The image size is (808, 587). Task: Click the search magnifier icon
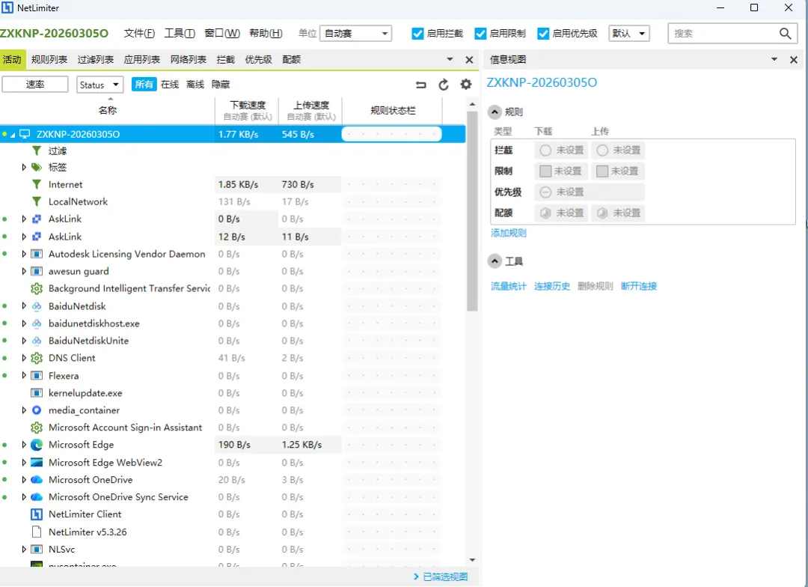click(x=785, y=34)
